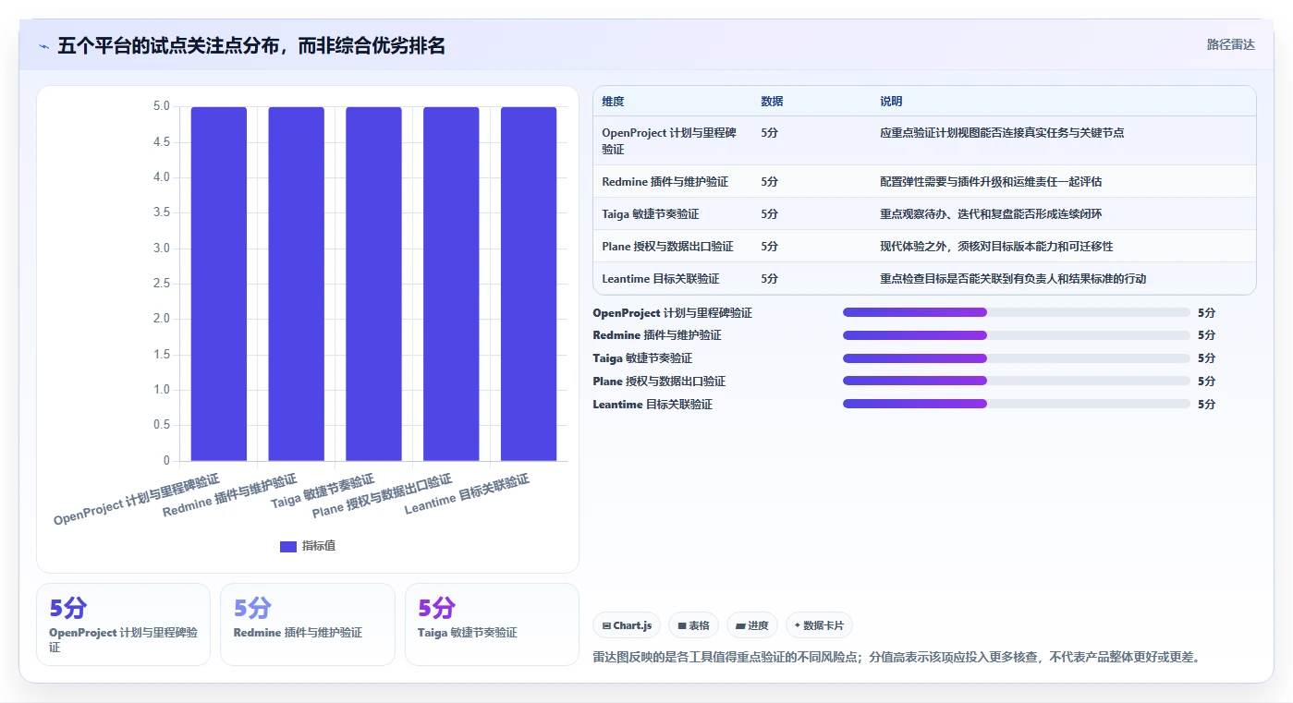Click Plane 授权与数据出口验证 progress bar
The width and height of the screenshot is (1293, 703).
[x=1017, y=381]
